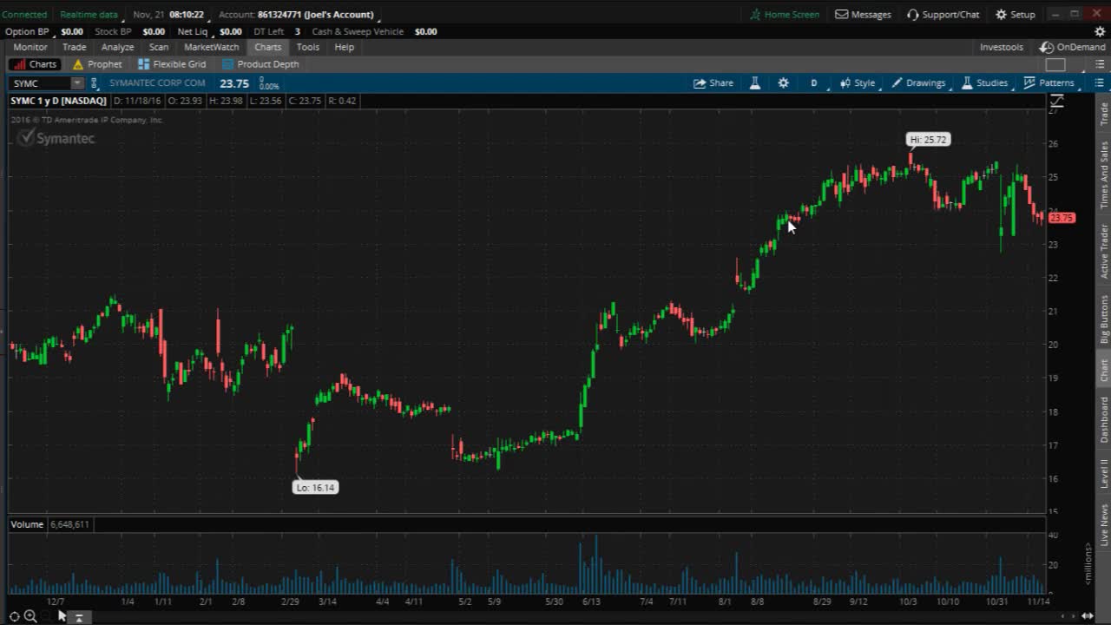The width and height of the screenshot is (1111, 625).
Task: Open the Tools tab
Action: click(x=308, y=48)
